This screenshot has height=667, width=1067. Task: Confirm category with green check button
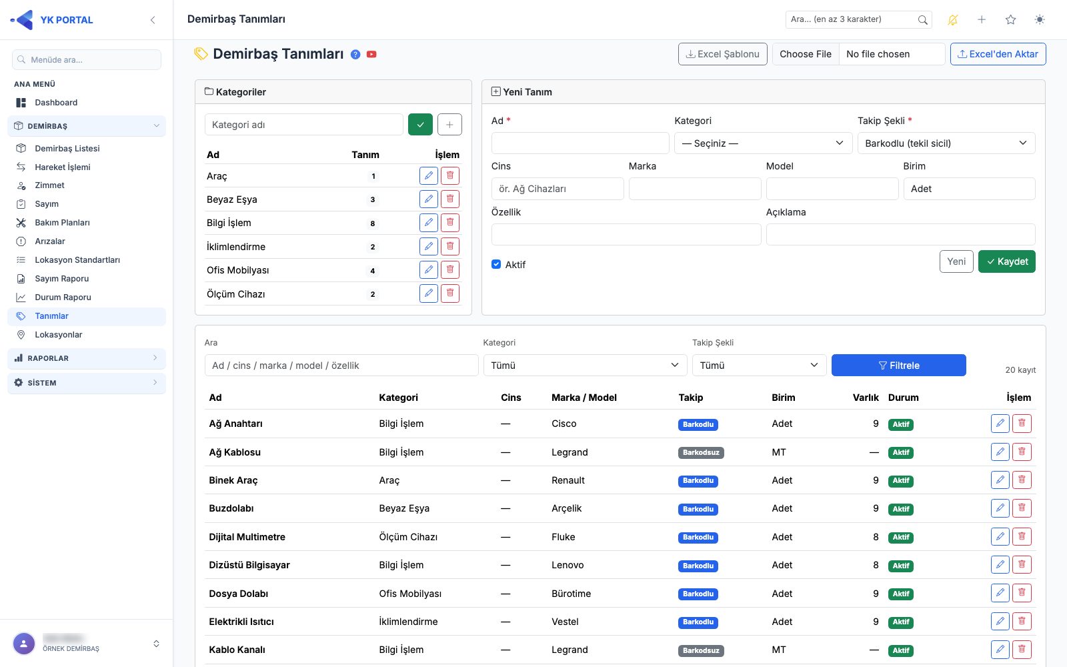pyautogui.click(x=420, y=125)
